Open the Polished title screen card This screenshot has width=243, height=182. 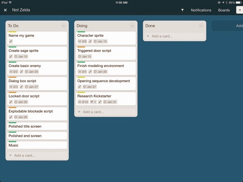(x=37, y=126)
